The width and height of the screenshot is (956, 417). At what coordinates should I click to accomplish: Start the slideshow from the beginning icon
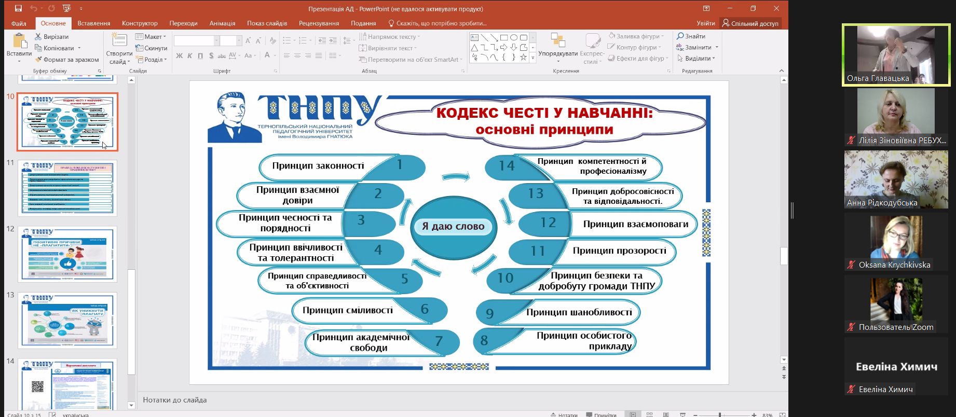click(66, 8)
